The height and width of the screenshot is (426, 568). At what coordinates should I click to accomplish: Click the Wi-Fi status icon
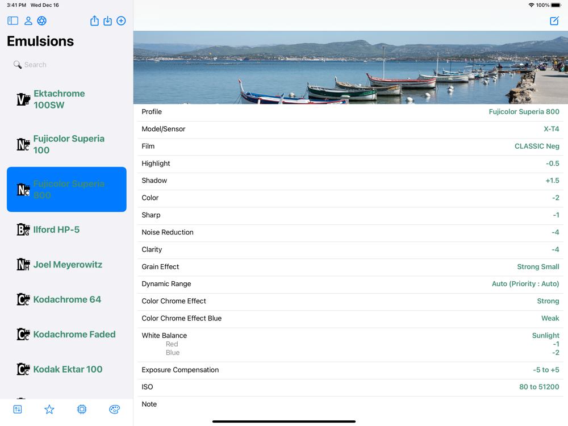531,5
